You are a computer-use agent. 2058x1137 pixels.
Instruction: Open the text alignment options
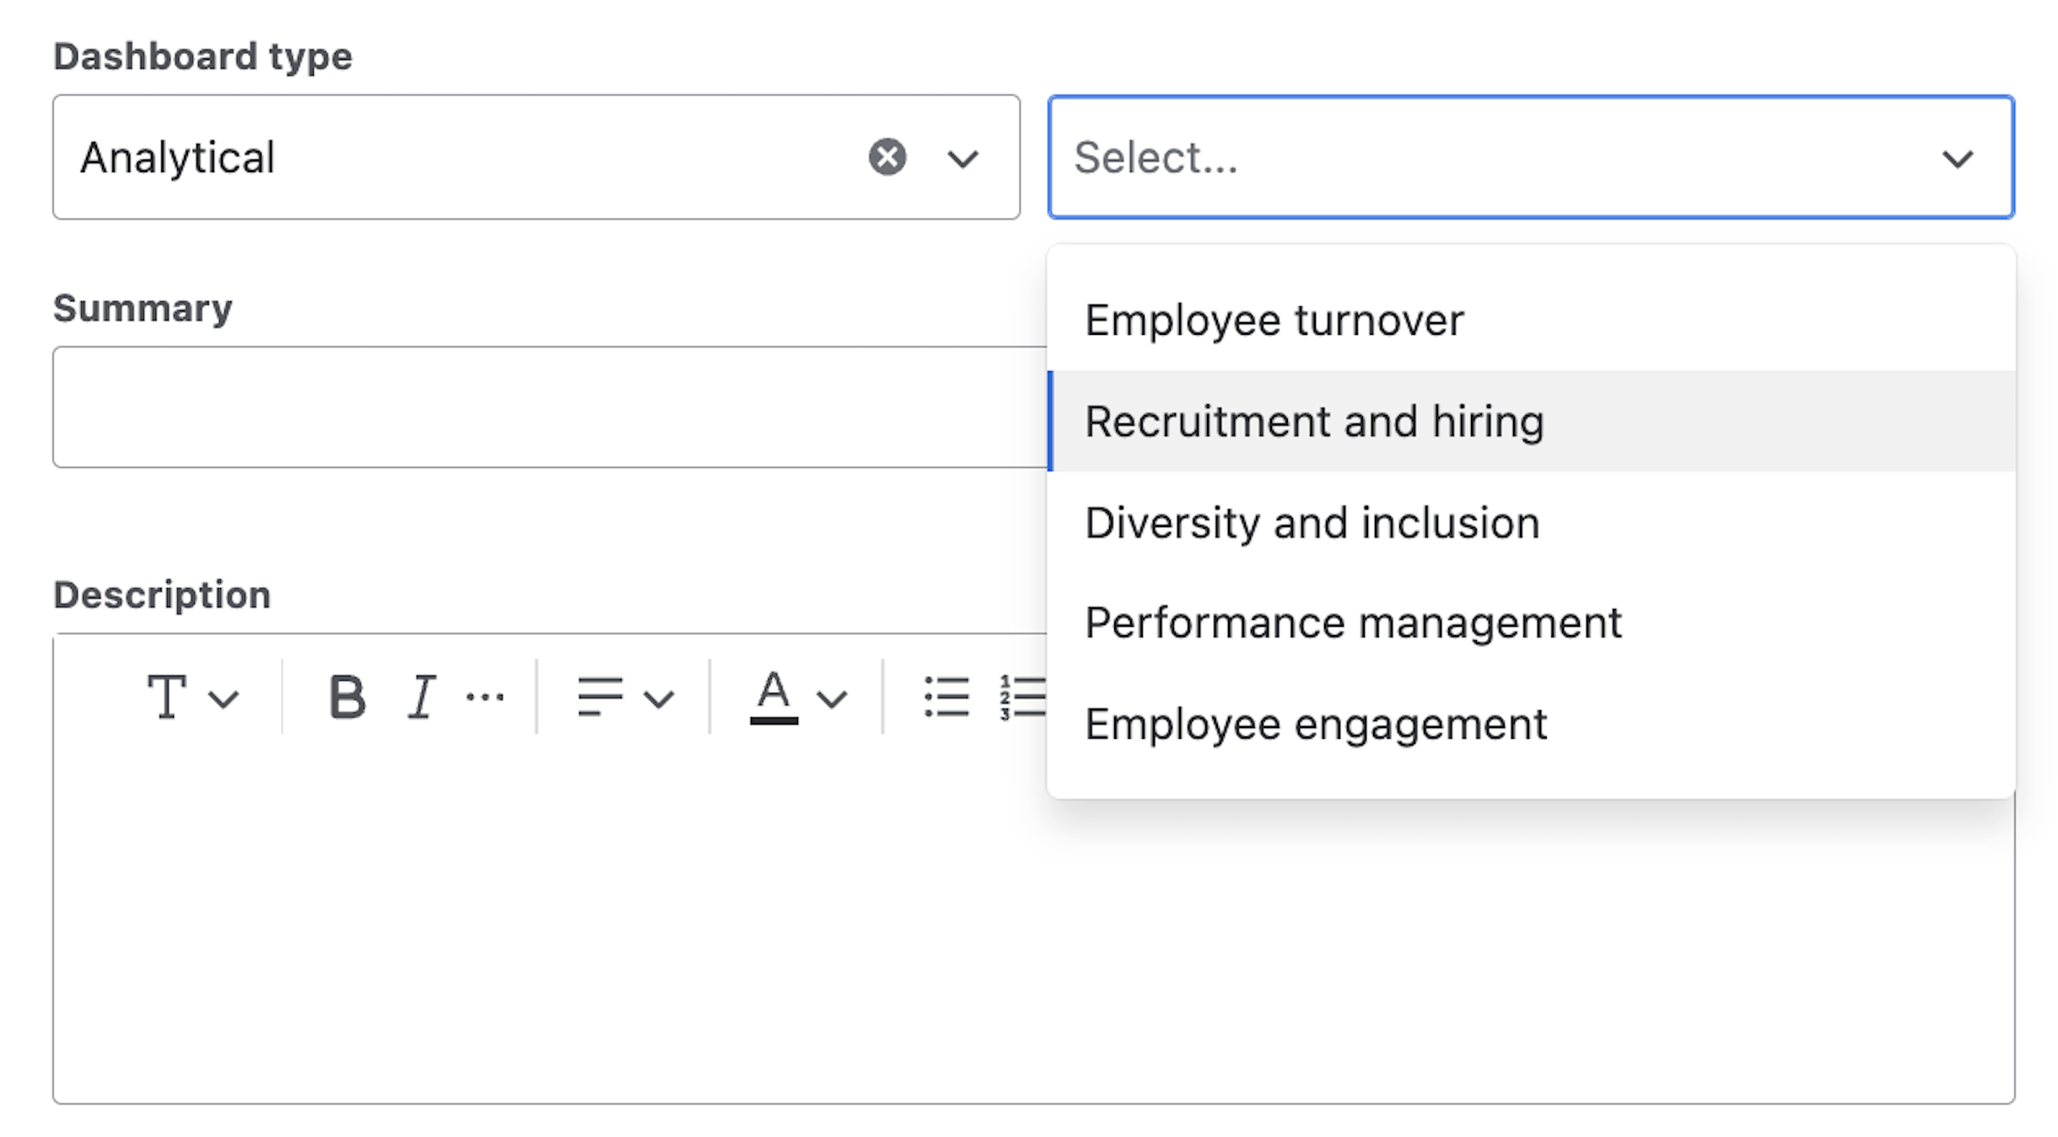coord(601,696)
